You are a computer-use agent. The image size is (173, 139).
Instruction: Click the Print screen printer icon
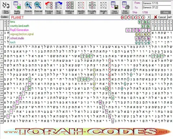pos(125,5)
